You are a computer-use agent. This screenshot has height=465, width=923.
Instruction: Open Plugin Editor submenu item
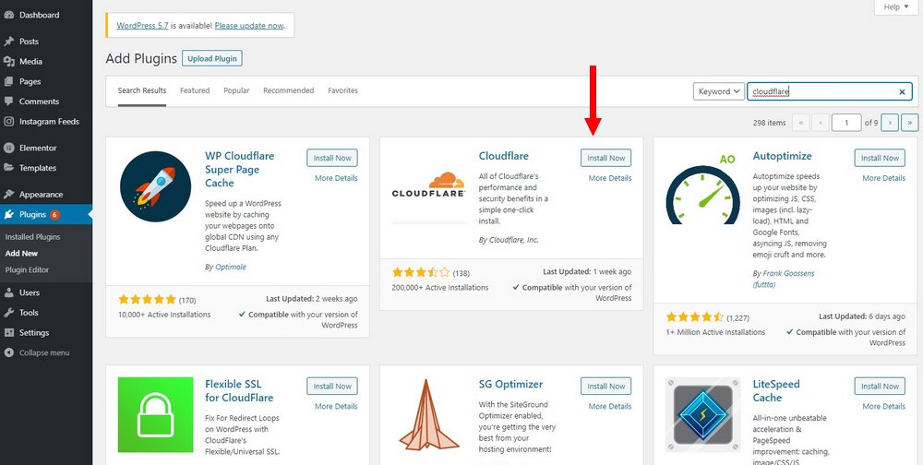[x=27, y=269]
